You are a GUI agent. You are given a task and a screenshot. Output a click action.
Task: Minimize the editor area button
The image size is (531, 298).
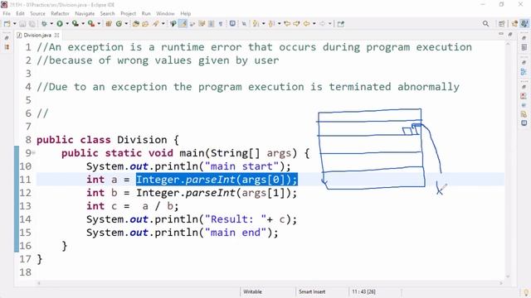coord(501,34)
